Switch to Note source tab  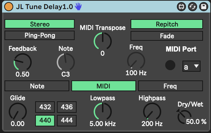click(37, 86)
